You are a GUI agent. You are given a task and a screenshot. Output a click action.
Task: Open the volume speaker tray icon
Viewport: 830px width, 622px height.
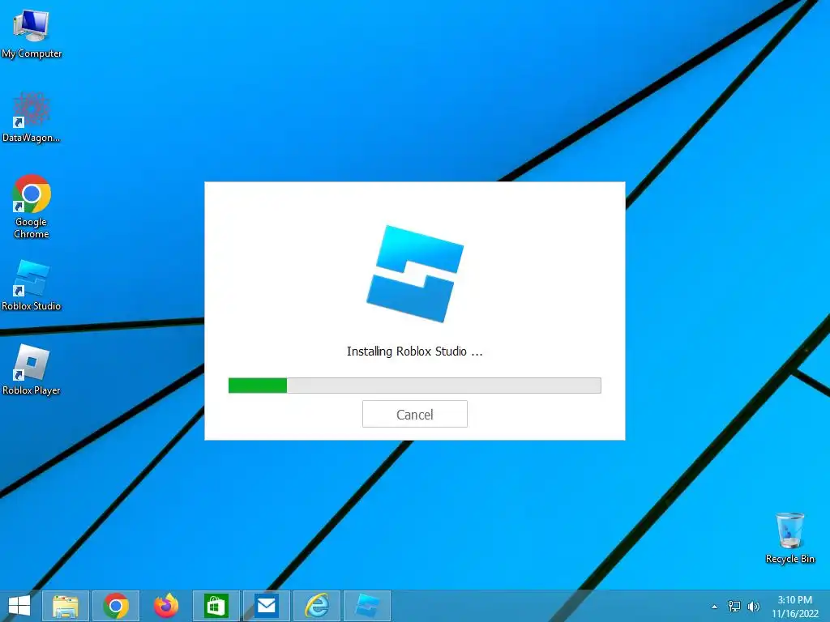tap(754, 606)
